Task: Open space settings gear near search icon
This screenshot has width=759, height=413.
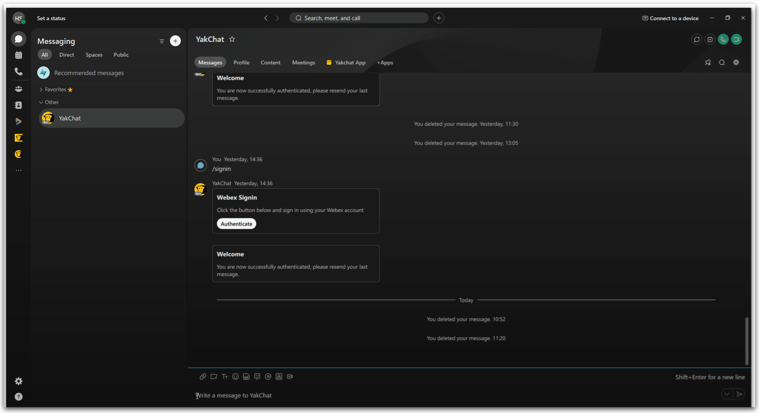Action: 736,62
